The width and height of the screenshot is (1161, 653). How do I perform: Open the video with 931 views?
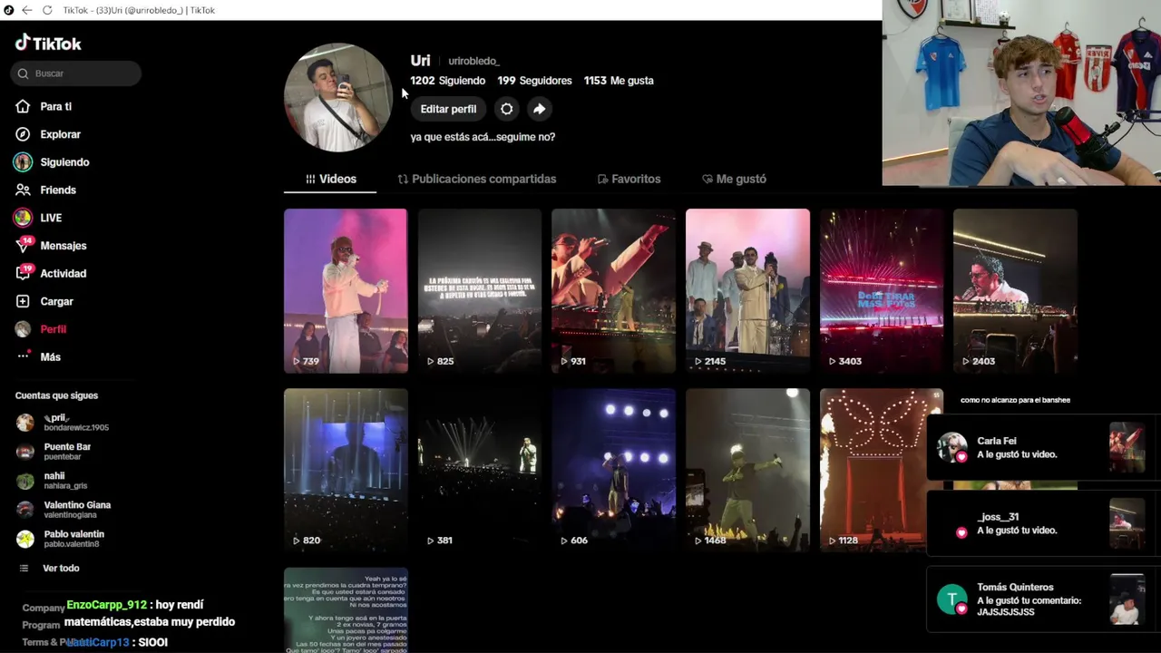click(x=613, y=290)
